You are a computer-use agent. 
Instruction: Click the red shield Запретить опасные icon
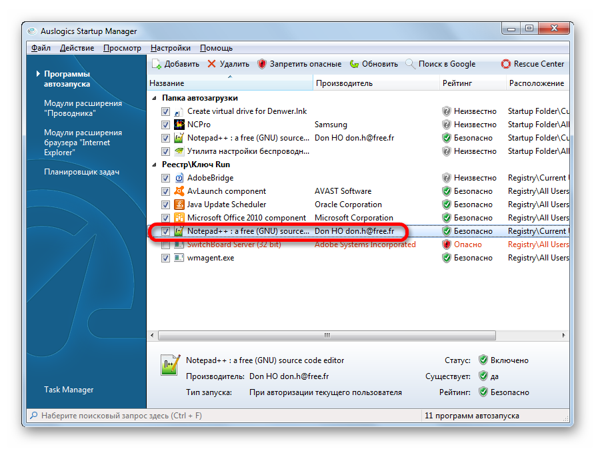tap(261, 64)
